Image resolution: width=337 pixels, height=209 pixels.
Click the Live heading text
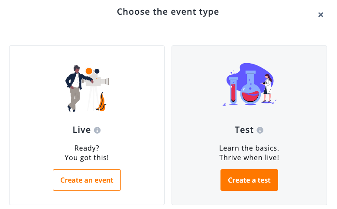coord(82,130)
